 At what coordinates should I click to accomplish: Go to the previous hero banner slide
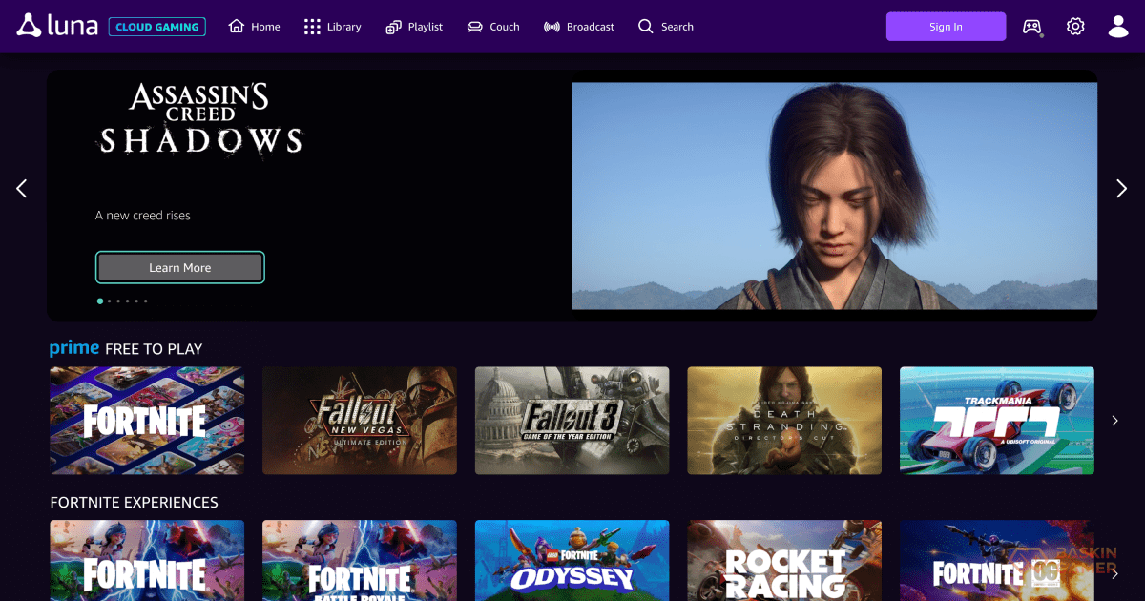(x=22, y=189)
